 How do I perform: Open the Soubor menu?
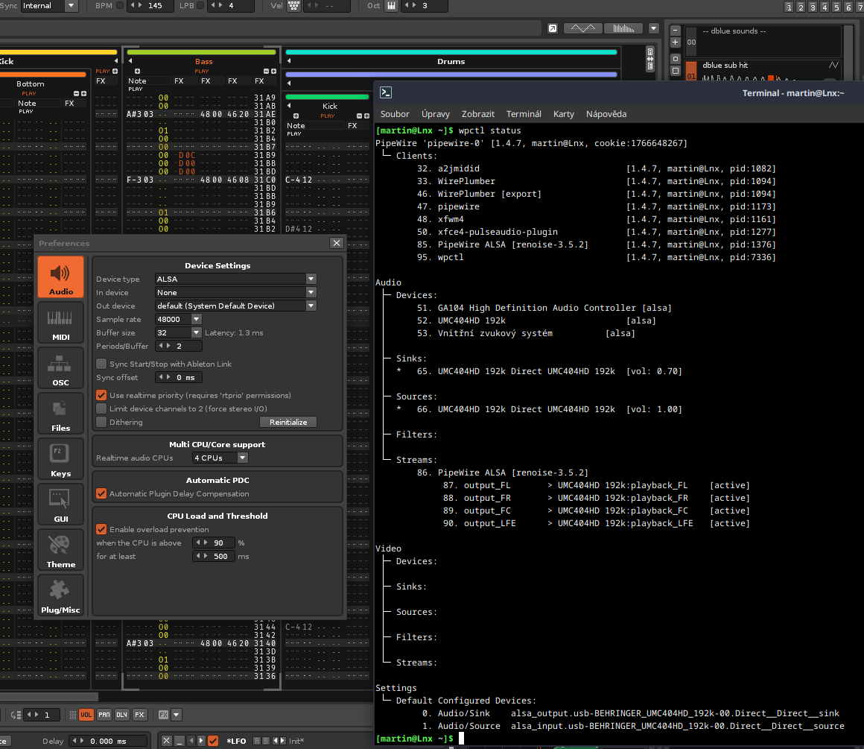pos(395,114)
